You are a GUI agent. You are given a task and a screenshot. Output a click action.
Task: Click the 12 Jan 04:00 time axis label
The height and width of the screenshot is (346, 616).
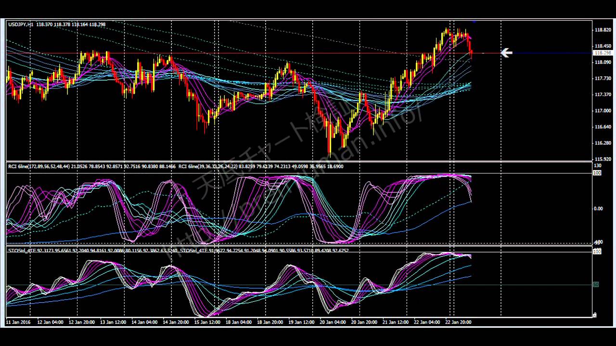point(50,322)
